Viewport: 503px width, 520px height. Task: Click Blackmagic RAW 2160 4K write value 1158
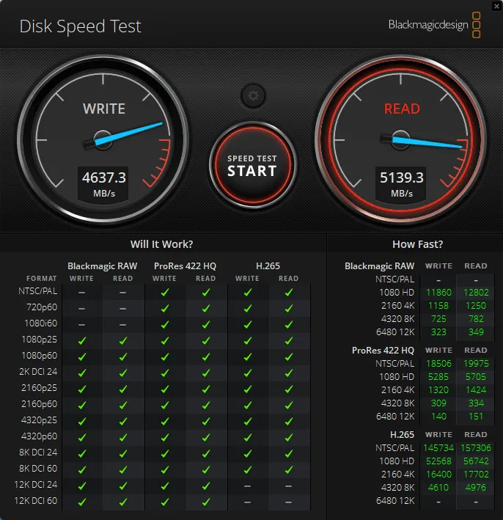point(438,306)
